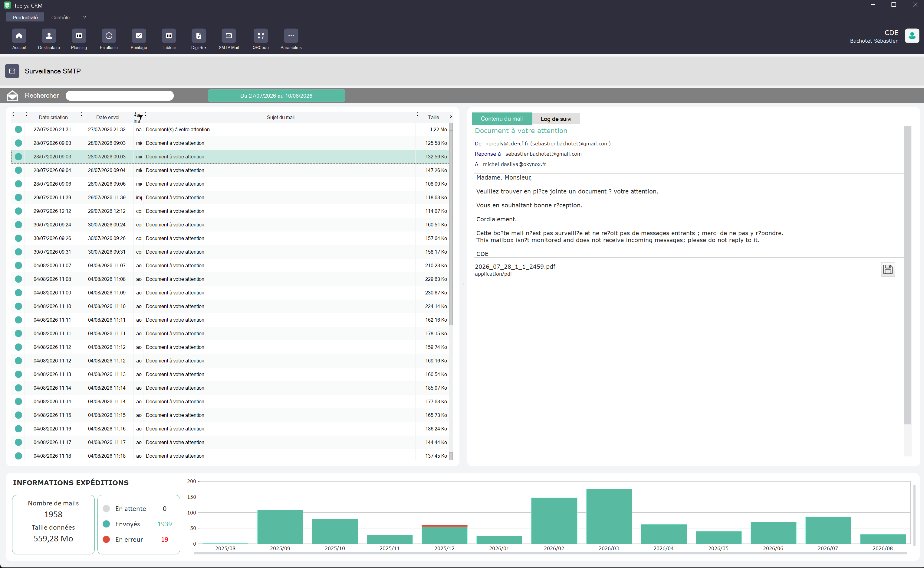
Task: Click the 2025/09 bar in the chart
Action: [280, 527]
